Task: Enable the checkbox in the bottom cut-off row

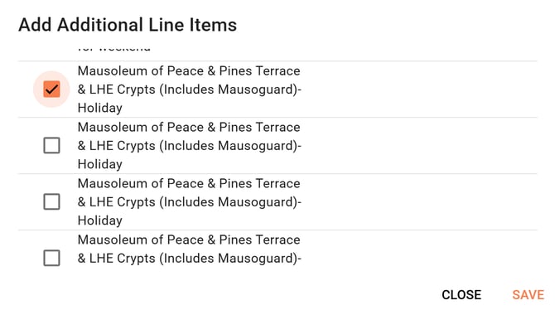Action: tap(51, 258)
